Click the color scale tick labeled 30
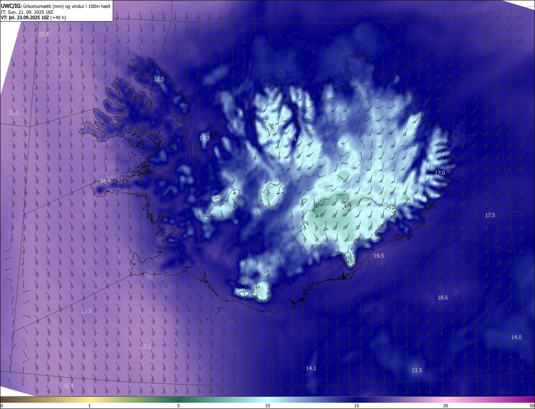The width and height of the screenshot is (535, 409). coord(446,406)
